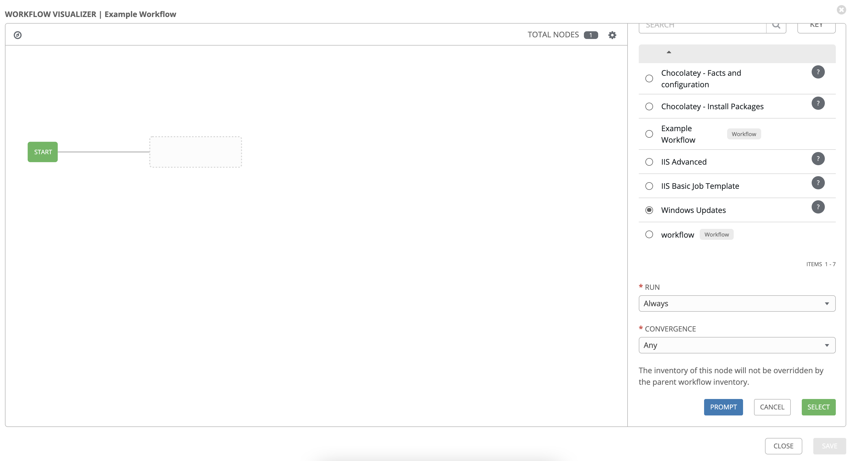Open the workflow settings gear
855x461 pixels.
(x=612, y=35)
